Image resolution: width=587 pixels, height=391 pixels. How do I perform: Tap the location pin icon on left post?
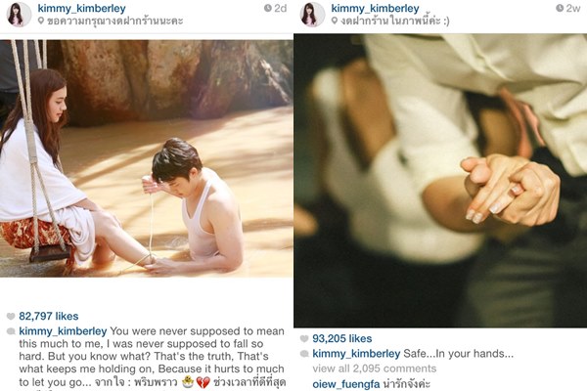point(41,21)
